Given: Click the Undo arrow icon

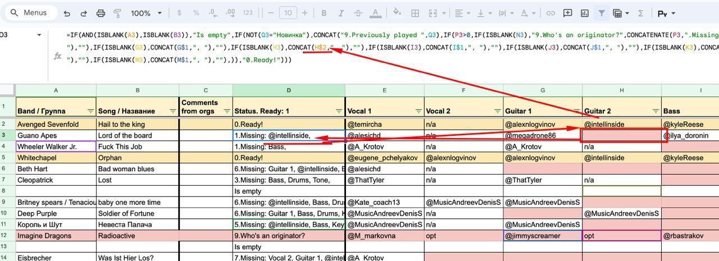Looking at the screenshot, I should [67, 13].
